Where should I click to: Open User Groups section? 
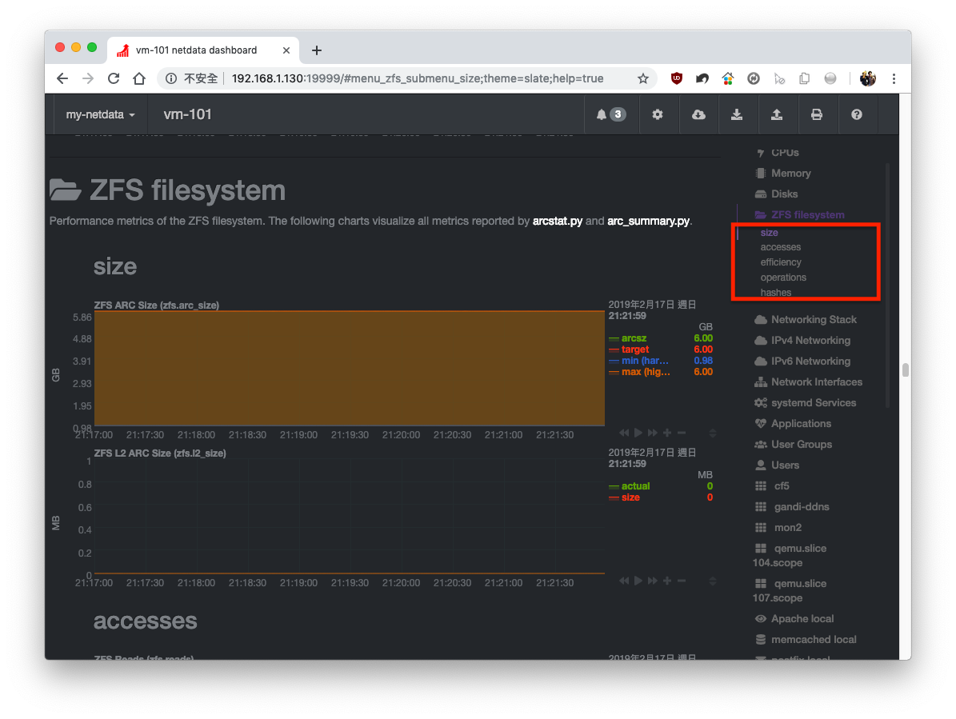click(x=794, y=444)
